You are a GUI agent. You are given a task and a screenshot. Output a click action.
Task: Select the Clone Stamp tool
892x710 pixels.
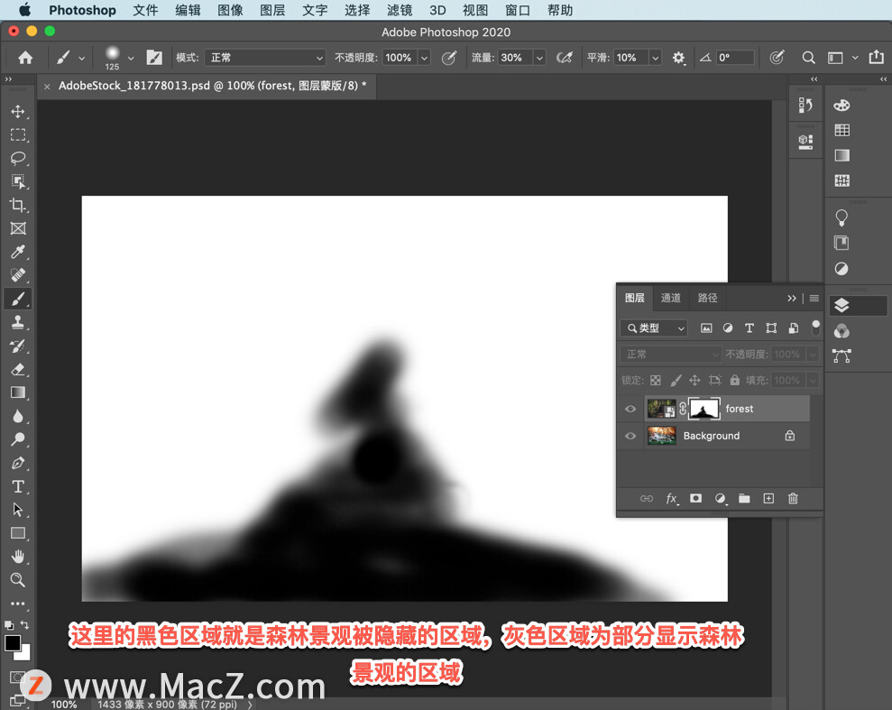tap(18, 322)
